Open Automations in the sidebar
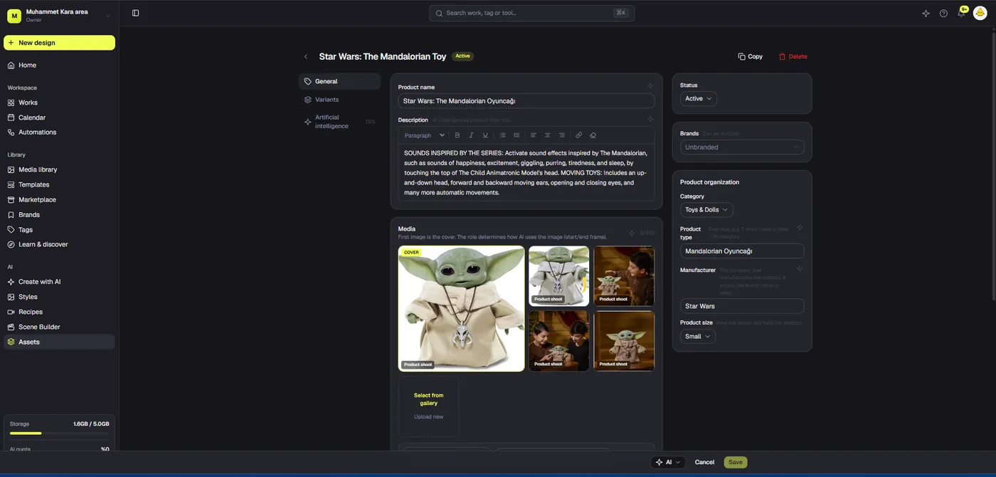996x477 pixels. [59, 132]
